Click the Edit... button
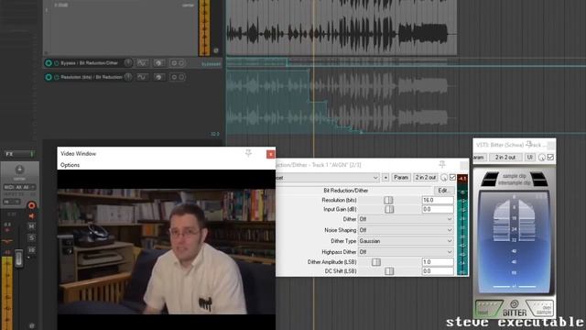Image resolution: width=586 pixels, height=330 pixels. 443,191
